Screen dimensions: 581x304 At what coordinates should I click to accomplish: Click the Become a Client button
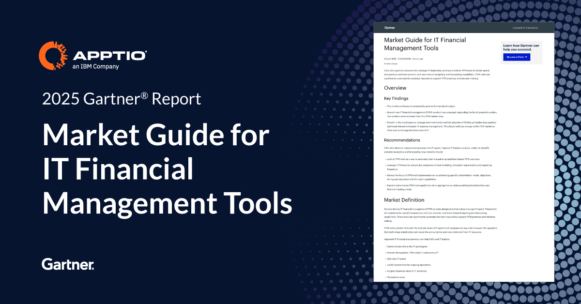[517, 57]
